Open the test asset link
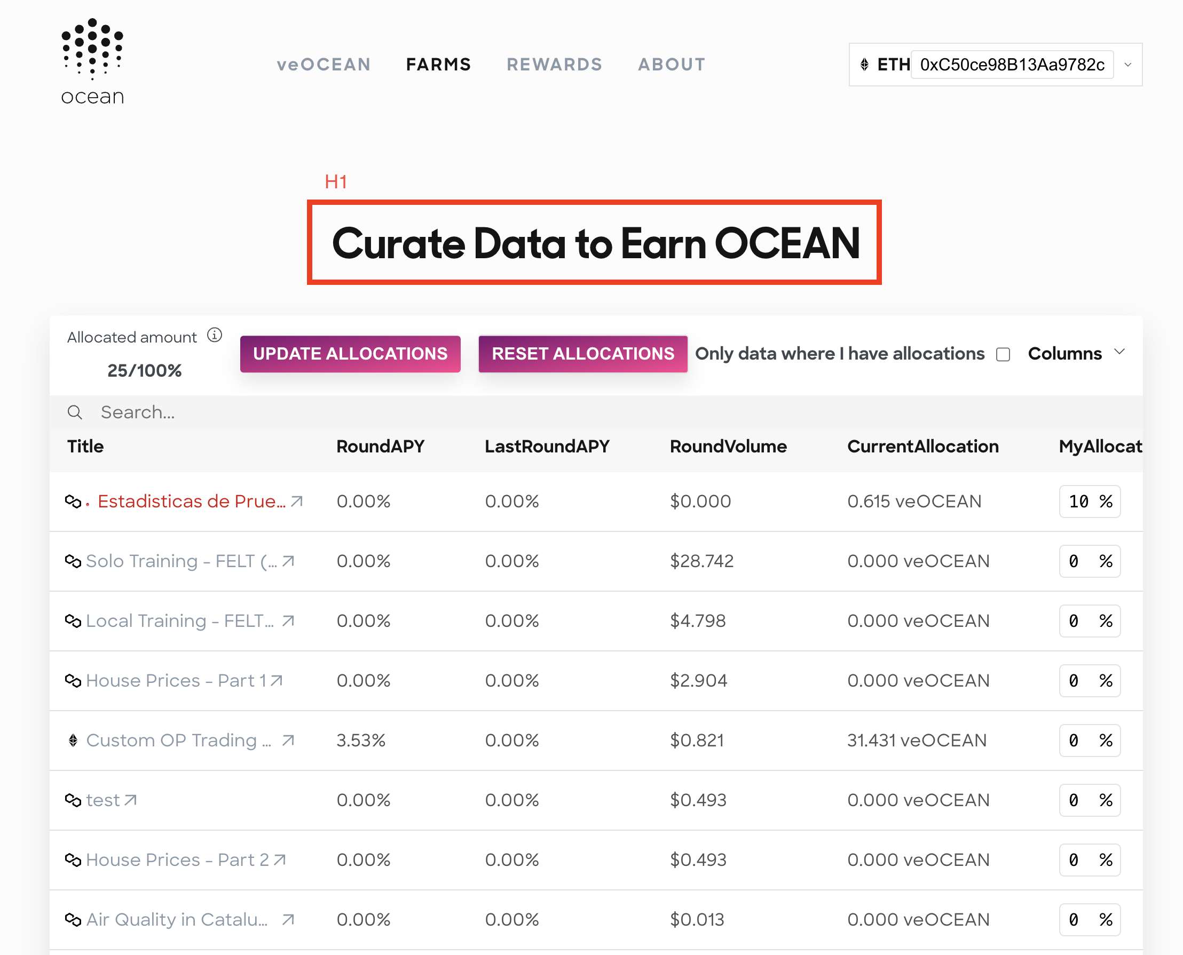The image size is (1183, 955). point(103,800)
